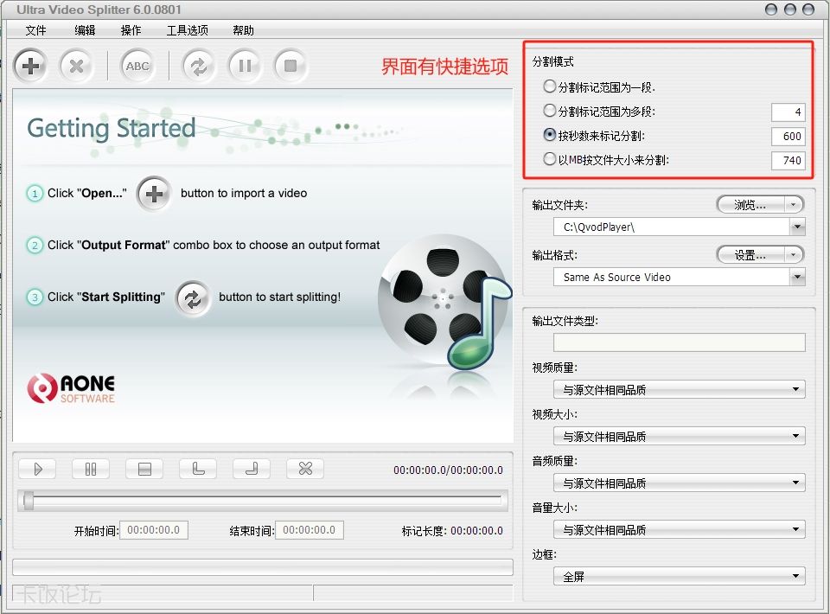Click the Getting Started heading
Screen dimensions: 830x614
[x=112, y=129]
